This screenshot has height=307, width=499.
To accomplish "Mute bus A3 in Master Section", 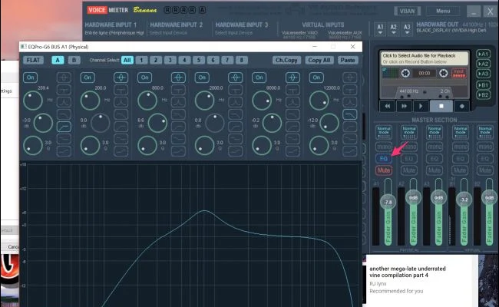I will click(435, 170).
